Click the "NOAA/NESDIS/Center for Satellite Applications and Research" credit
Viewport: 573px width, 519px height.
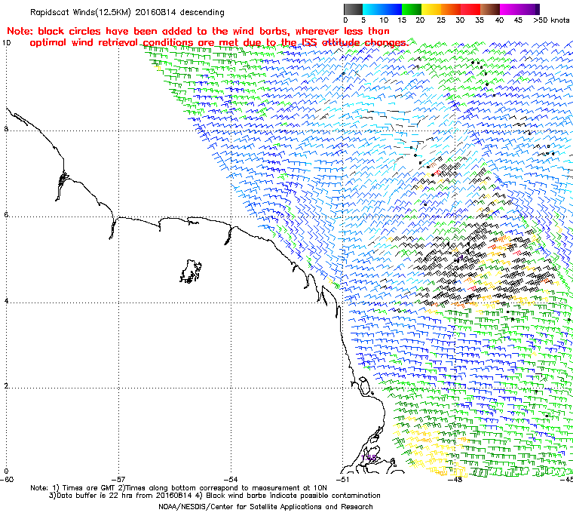[265, 507]
